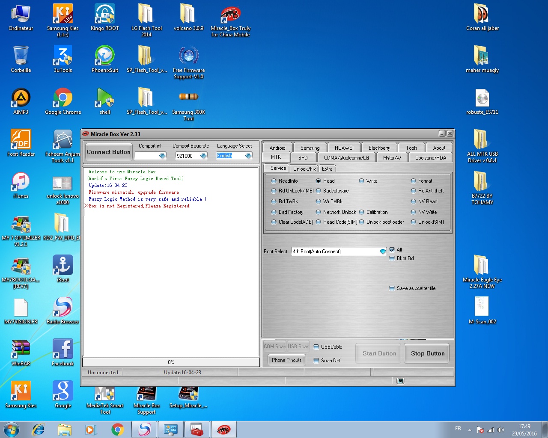Open the 3uTools desktop shortcut
Image resolution: width=548 pixels, height=438 pixels.
coord(63,59)
